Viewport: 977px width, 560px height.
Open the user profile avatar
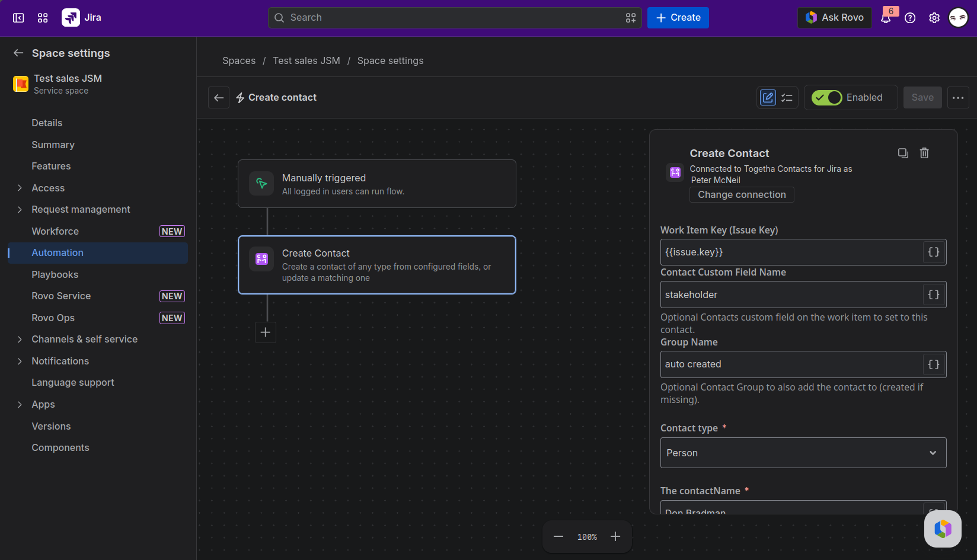coord(958,18)
